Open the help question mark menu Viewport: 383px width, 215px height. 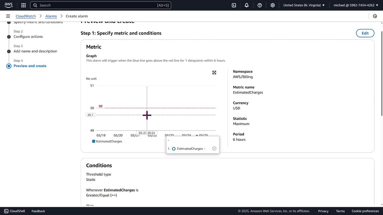[x=260, y=5]
